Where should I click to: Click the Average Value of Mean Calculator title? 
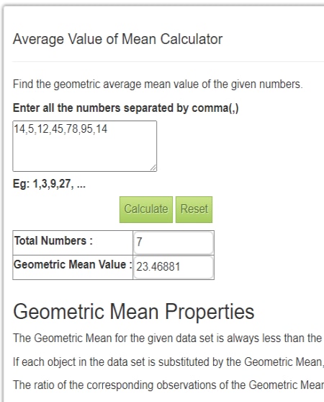(x=117, y=39)
